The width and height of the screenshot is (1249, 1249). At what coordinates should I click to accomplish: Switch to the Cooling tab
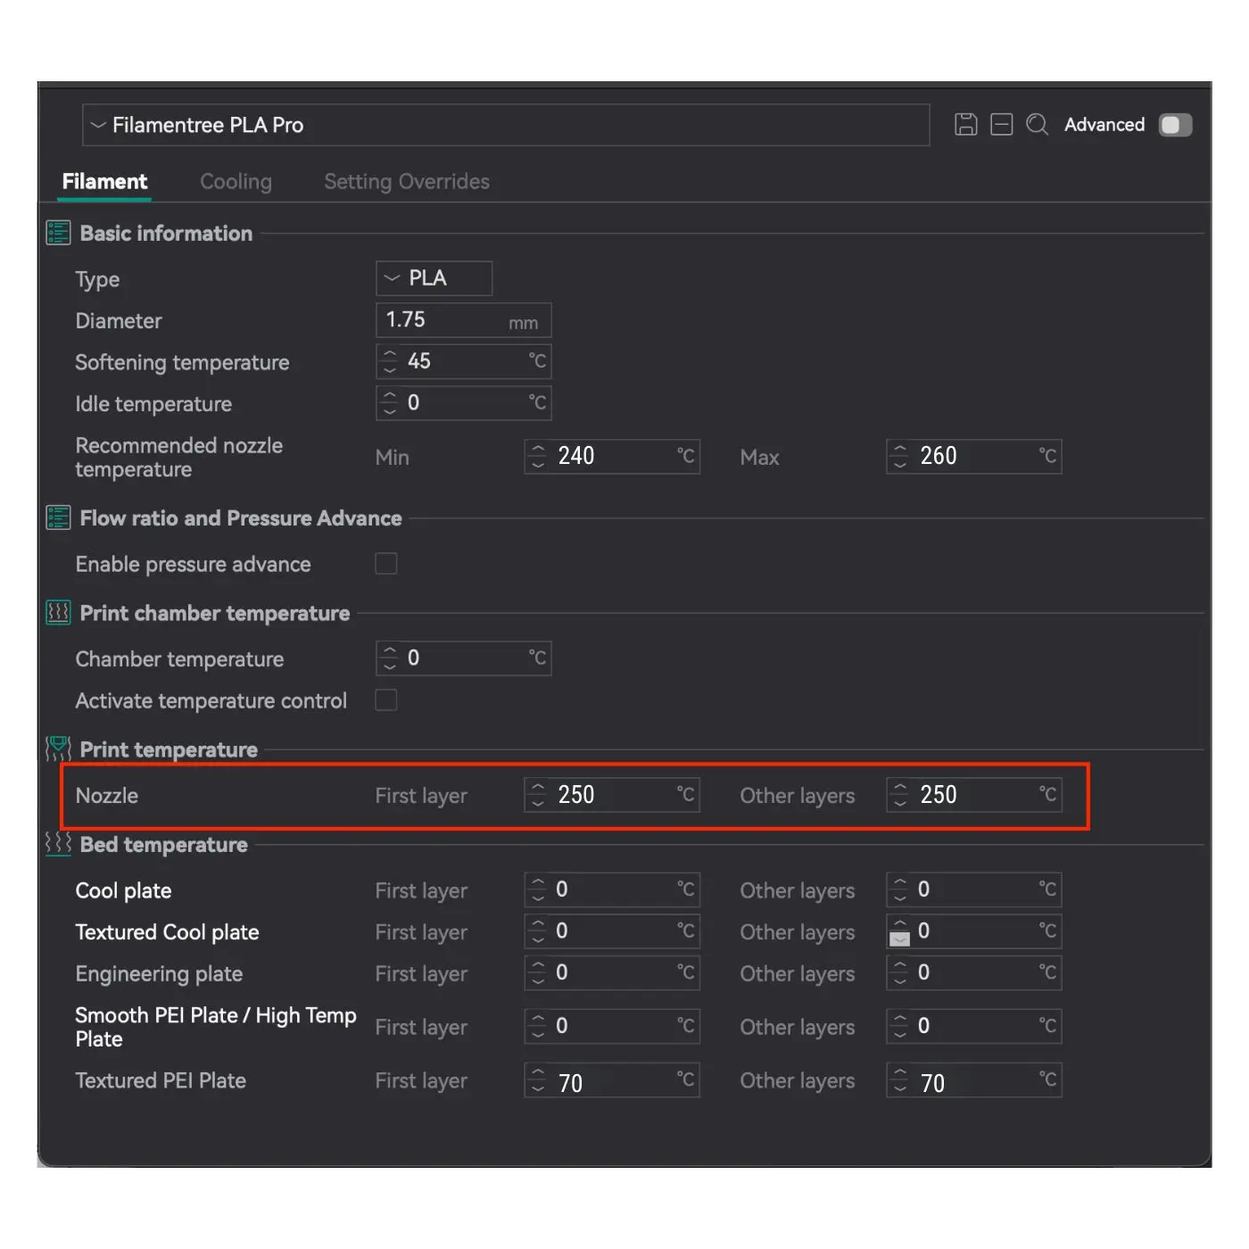pos(236,182)
